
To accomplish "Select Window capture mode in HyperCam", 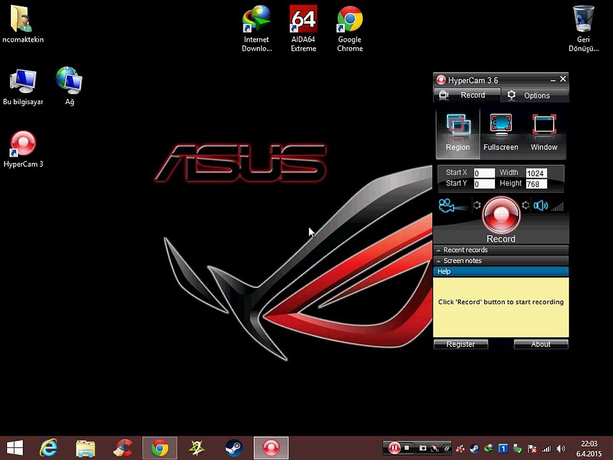I will [544, 133].
